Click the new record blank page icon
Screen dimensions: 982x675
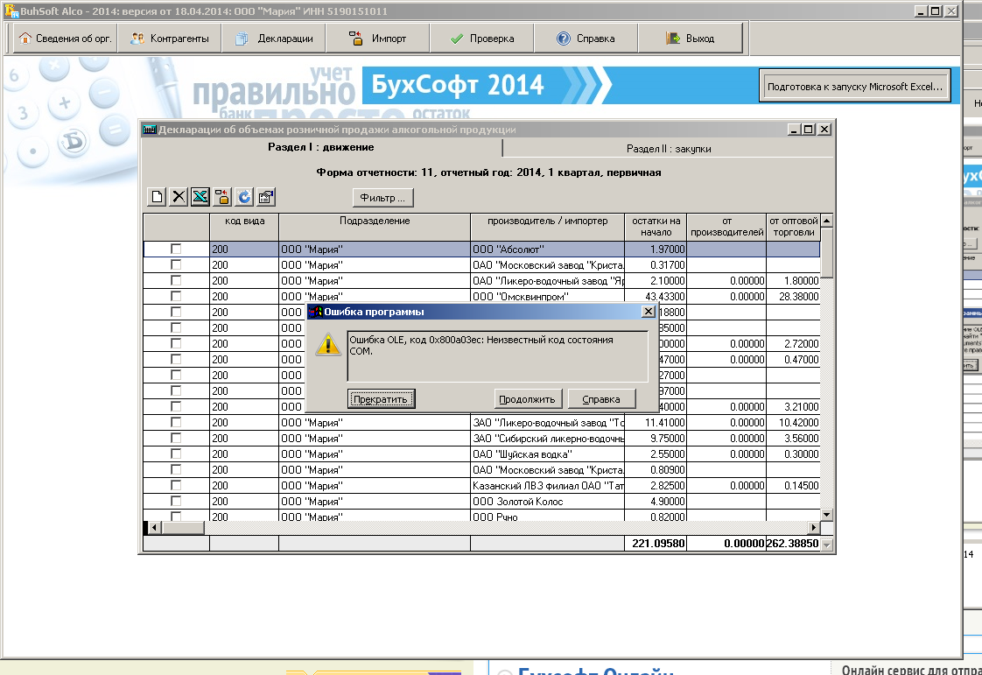(x=158, y=197)
